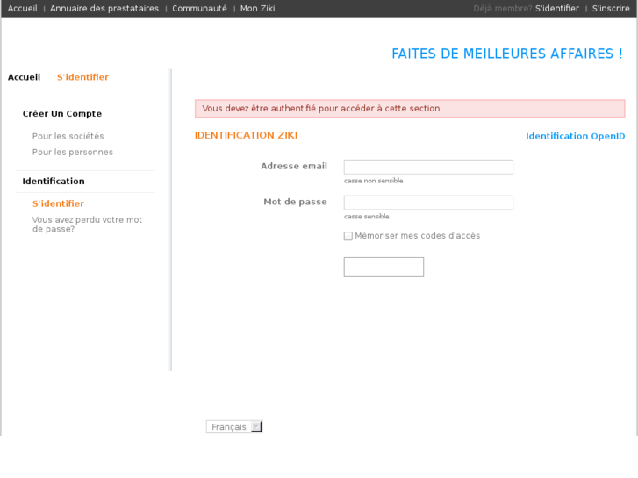
Task: Click the orange S'identifier breadcrumb
Action: pos(82,77)
